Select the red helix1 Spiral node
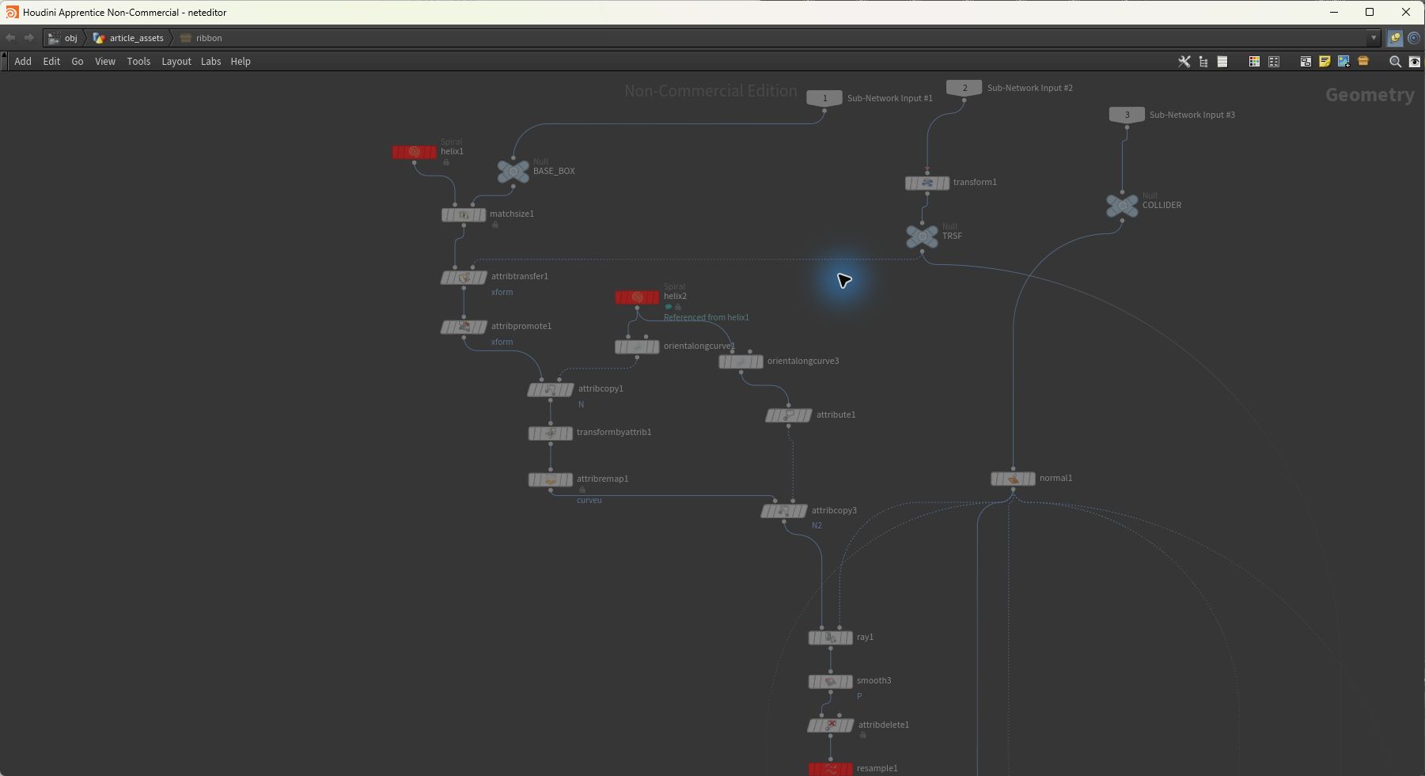The width and height of the screenshot is (1425, 776). pyautogui.click(x=414, y=152)
